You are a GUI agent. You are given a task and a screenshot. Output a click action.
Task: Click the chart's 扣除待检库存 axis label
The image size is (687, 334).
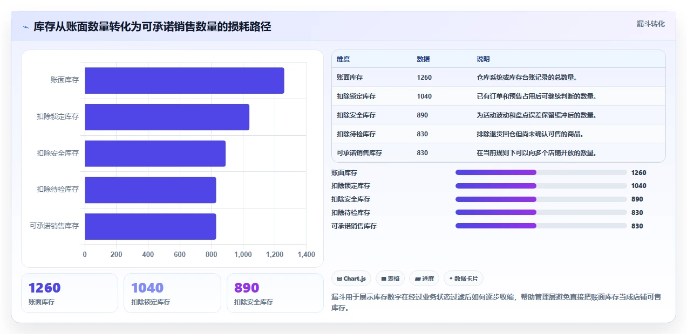58,190
